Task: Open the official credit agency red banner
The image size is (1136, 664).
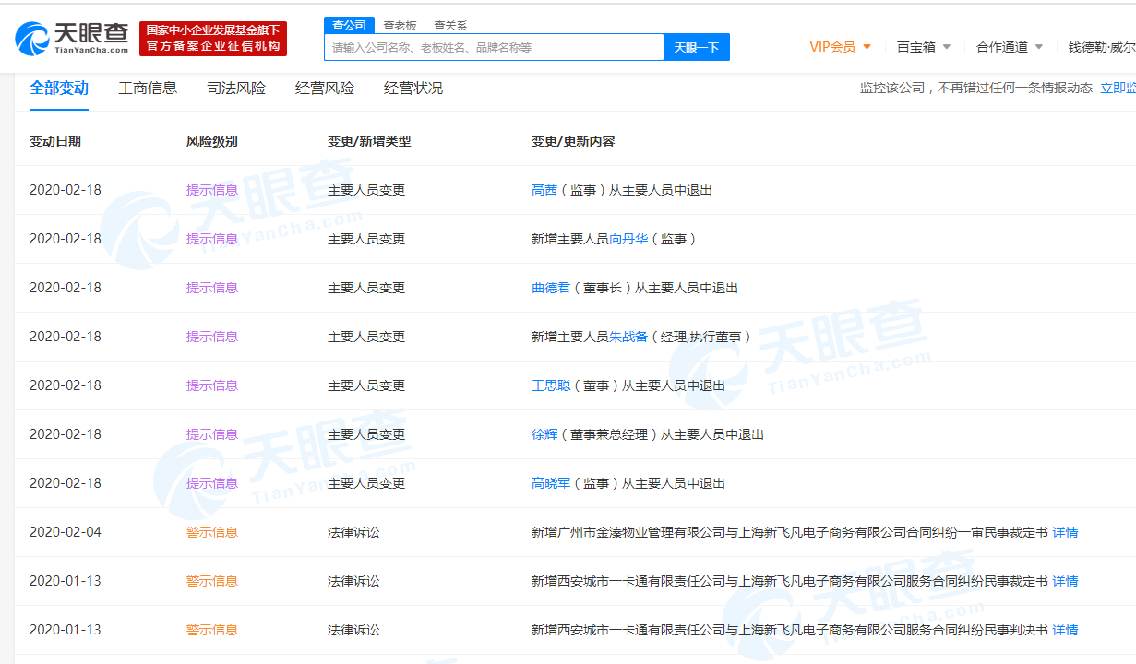Action: coord(213,39)
